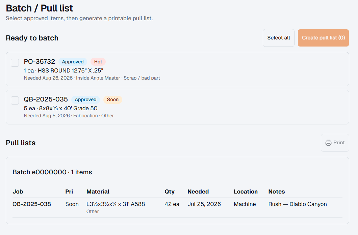Image resolution: width=358 pixels, height=235 pixels.
Task: Click the Rush — Diablo Canyon note
Action: pyautogui.click(x=298, y=204)
